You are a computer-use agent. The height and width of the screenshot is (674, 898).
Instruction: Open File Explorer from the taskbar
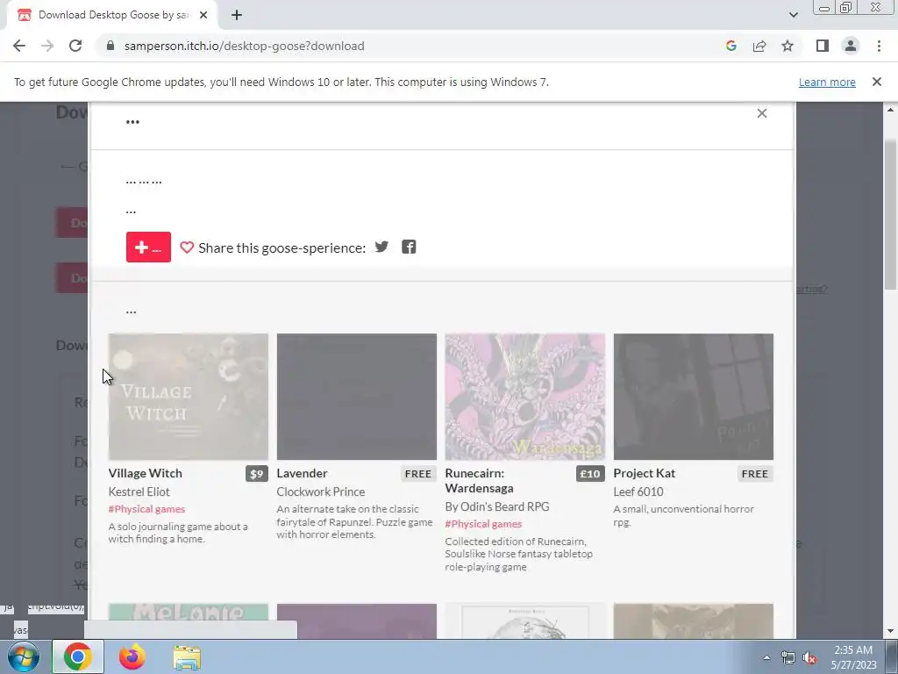(187, 657)
